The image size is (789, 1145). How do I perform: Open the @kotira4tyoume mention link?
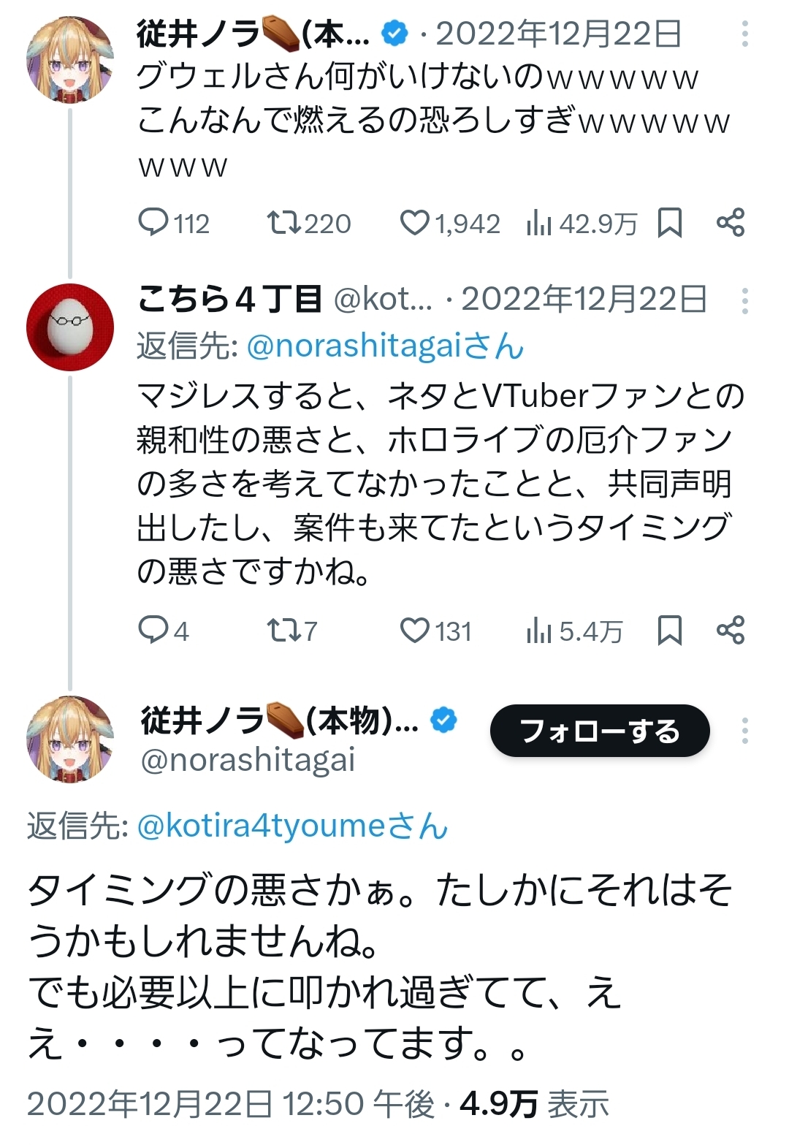[x=292, y=826]
